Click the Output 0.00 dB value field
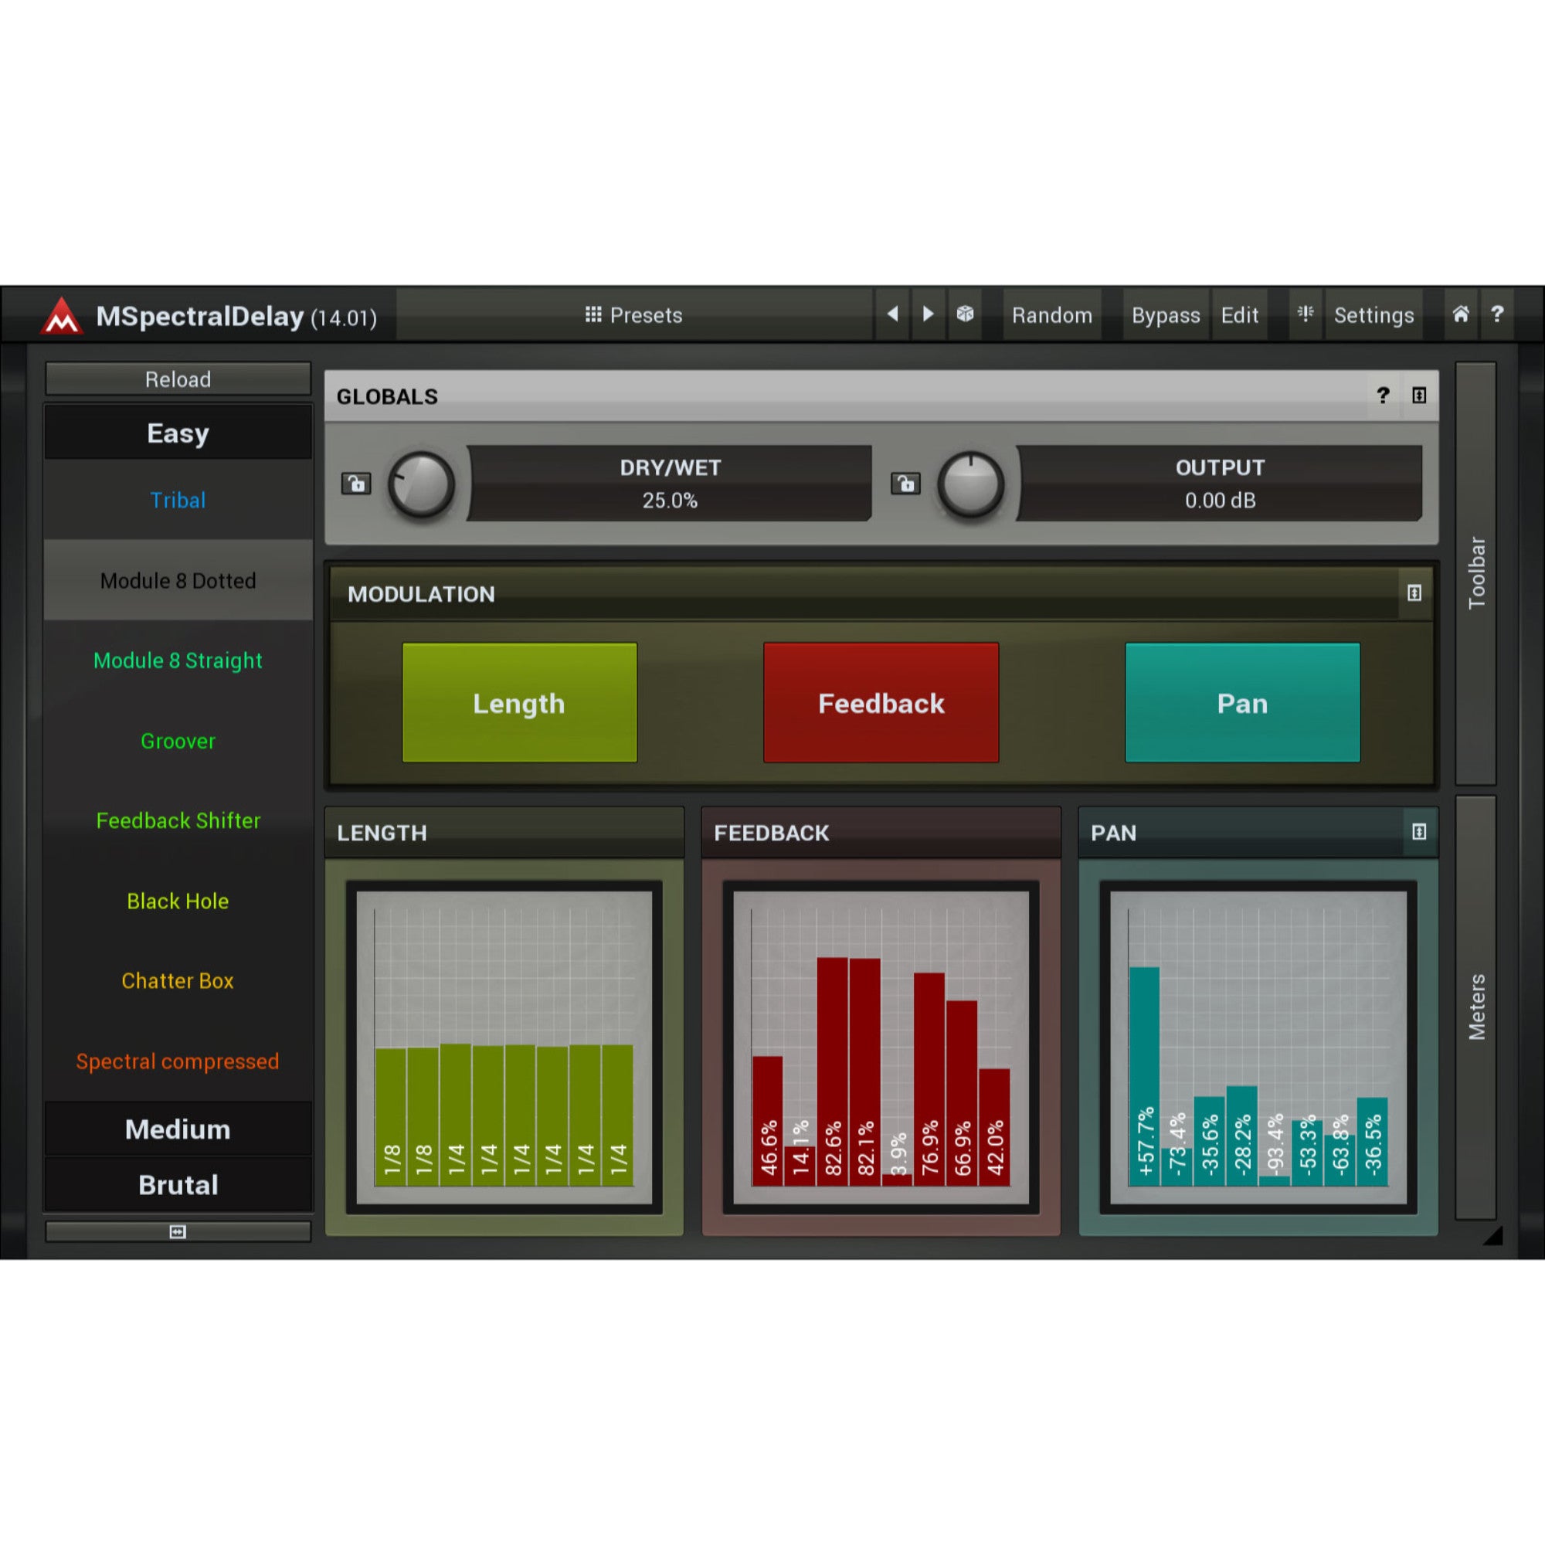Viewport: 1545px width, 1545px height. click(1220, 484)
